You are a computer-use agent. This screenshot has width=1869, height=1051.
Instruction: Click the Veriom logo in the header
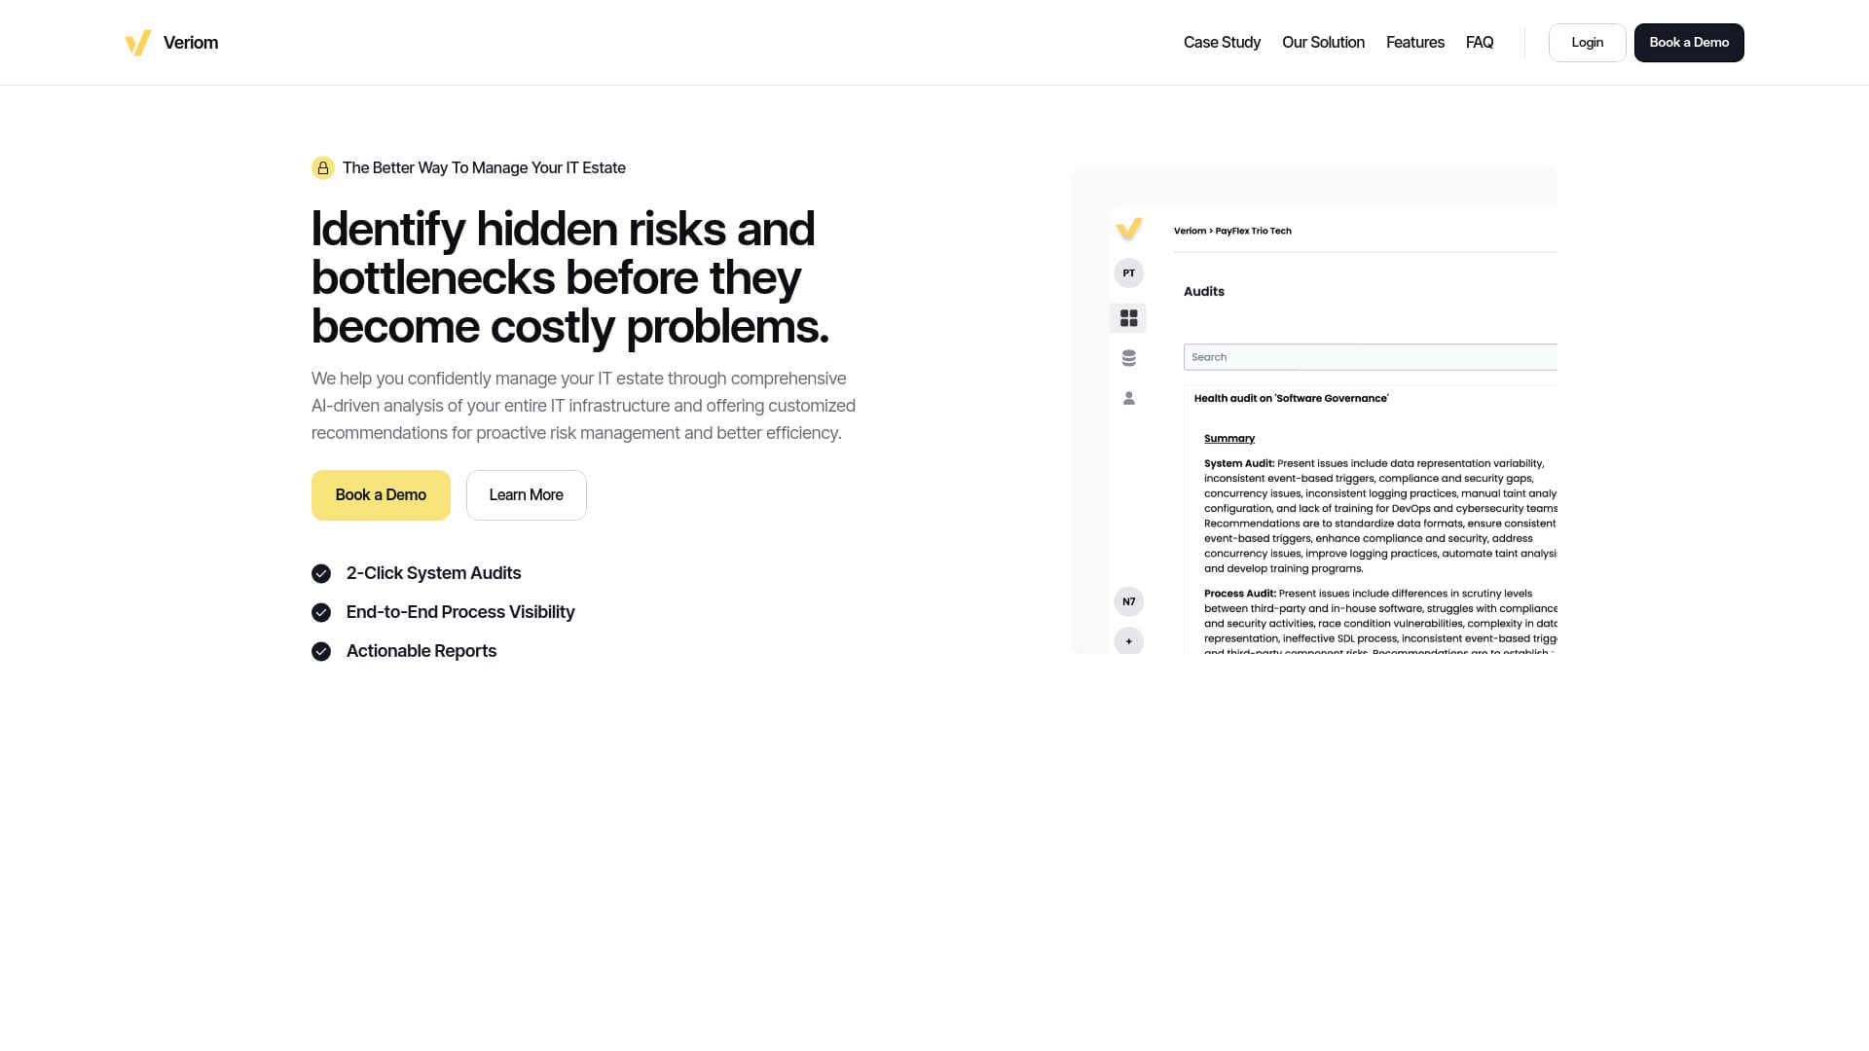[171, 43]
